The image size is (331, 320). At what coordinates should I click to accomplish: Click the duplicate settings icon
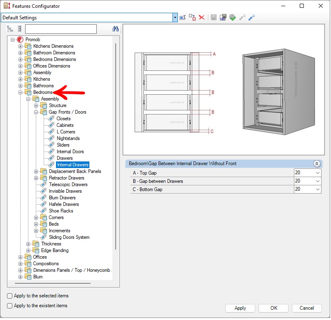click(192, 17)
